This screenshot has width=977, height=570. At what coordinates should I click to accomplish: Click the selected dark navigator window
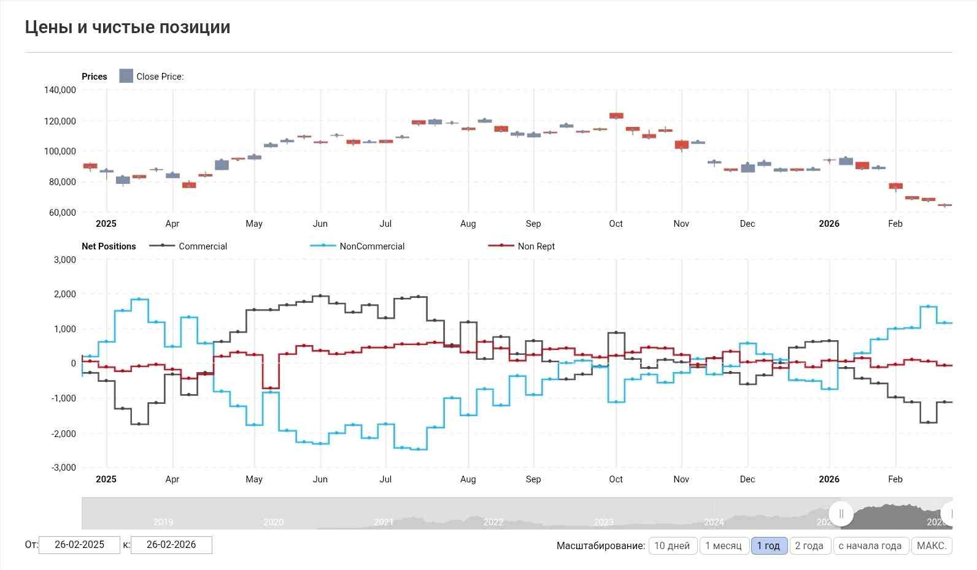coord(895,514)
